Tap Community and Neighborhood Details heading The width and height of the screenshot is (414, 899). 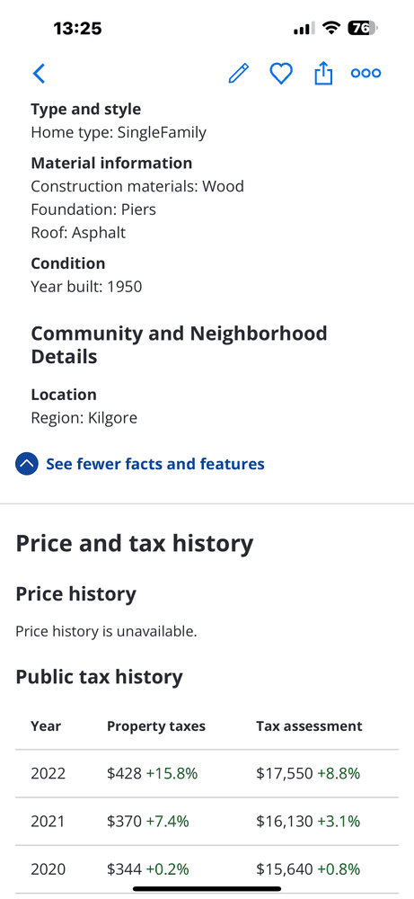180,344
